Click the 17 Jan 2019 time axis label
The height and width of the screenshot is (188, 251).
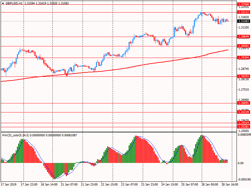tap(8, 184)
